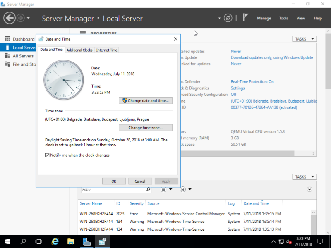Sort events by ID column
This screenshot has width=331, height=248.
(118, 203)
